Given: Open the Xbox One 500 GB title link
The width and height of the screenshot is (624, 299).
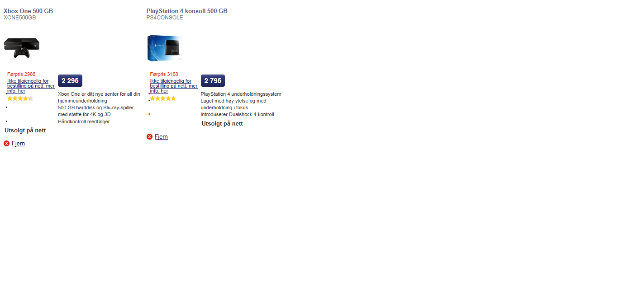Looking at the screenshot, I should click(29, 11).
